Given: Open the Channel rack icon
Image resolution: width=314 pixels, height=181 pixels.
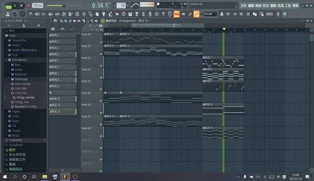Looking at the screenshot, I should (77, 14).
